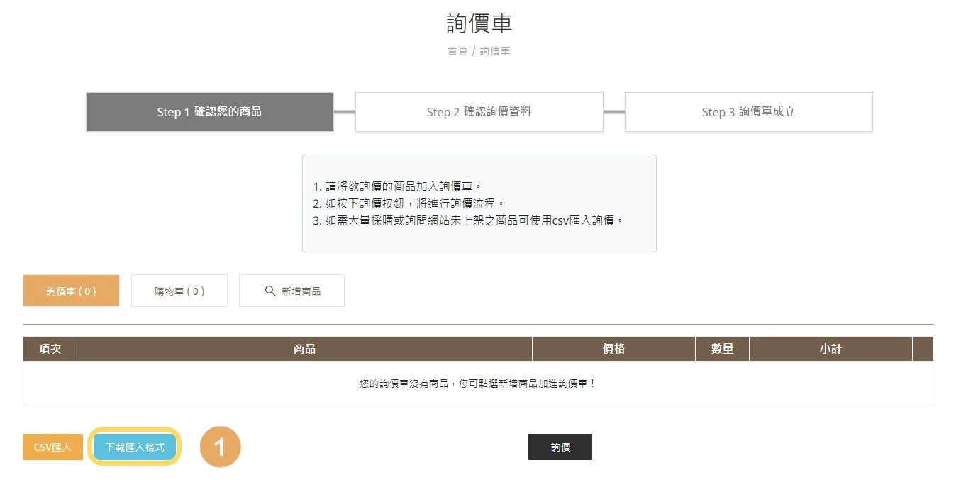The height and width of the screenshot is (487, 956).
Task: Click the page title 詢價車
Action: (478, 23)
